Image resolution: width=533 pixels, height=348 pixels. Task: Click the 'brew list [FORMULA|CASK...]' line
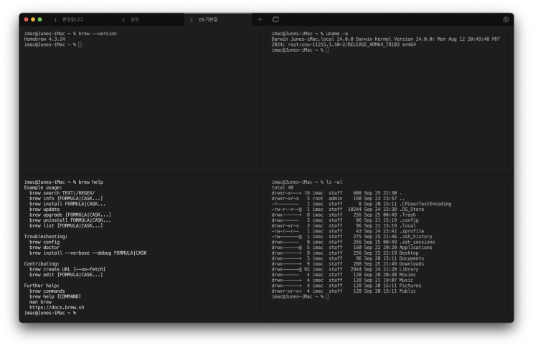coord(66,225)
